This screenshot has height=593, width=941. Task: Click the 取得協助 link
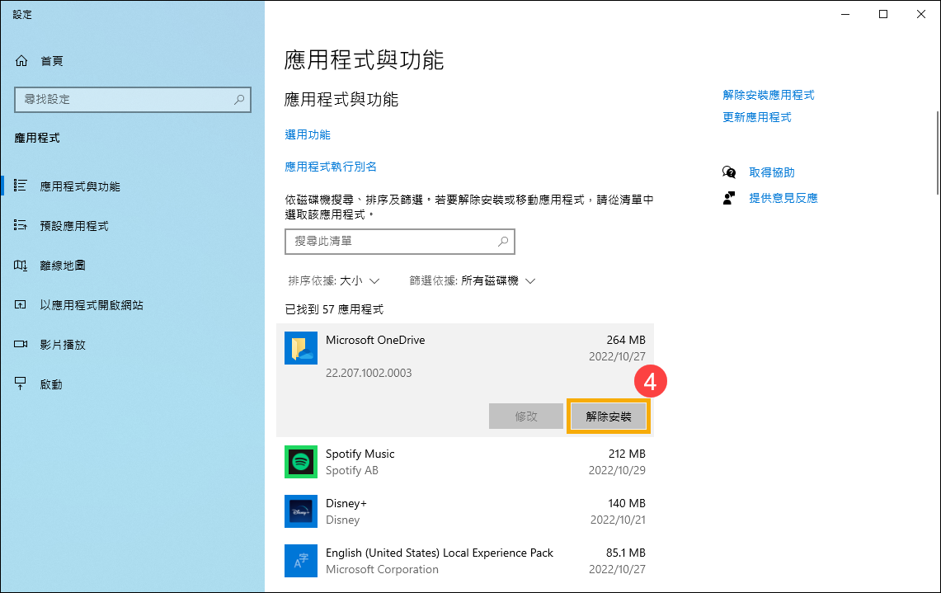click(772, 173)
